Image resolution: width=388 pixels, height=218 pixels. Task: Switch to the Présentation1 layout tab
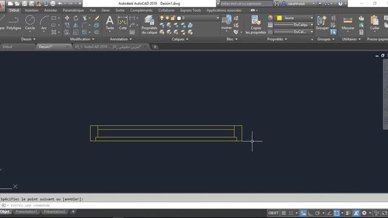[x=27, y=212]
